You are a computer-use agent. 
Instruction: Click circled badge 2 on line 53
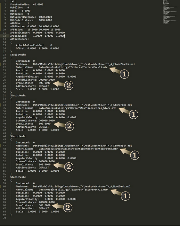[69, 167]
